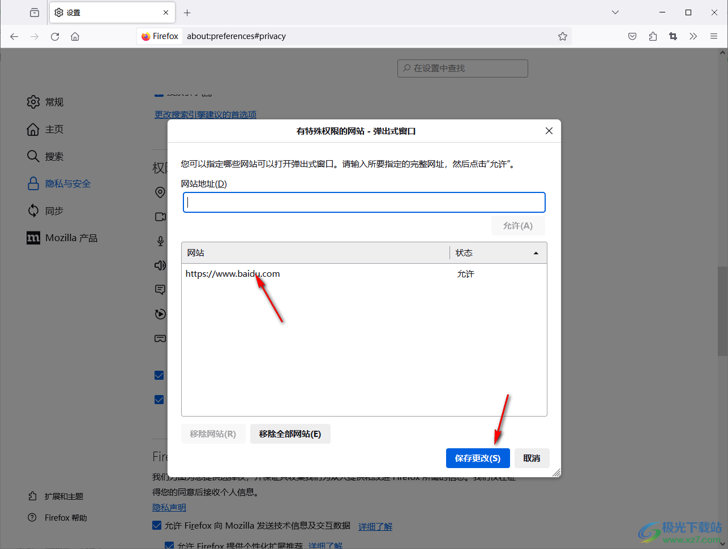Open 搜索 settings category
The width and height of the screenshot is (728, 549).
[x=45, y=156]
